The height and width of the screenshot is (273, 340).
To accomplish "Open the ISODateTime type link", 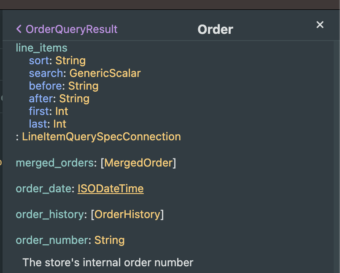I will coord(111,188).
